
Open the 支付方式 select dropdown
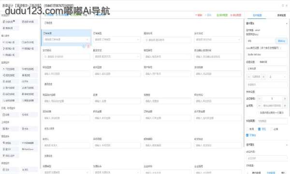click(218, 40)
